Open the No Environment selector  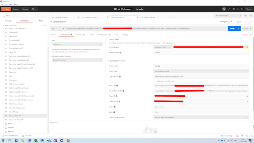[x=228, y=16]
